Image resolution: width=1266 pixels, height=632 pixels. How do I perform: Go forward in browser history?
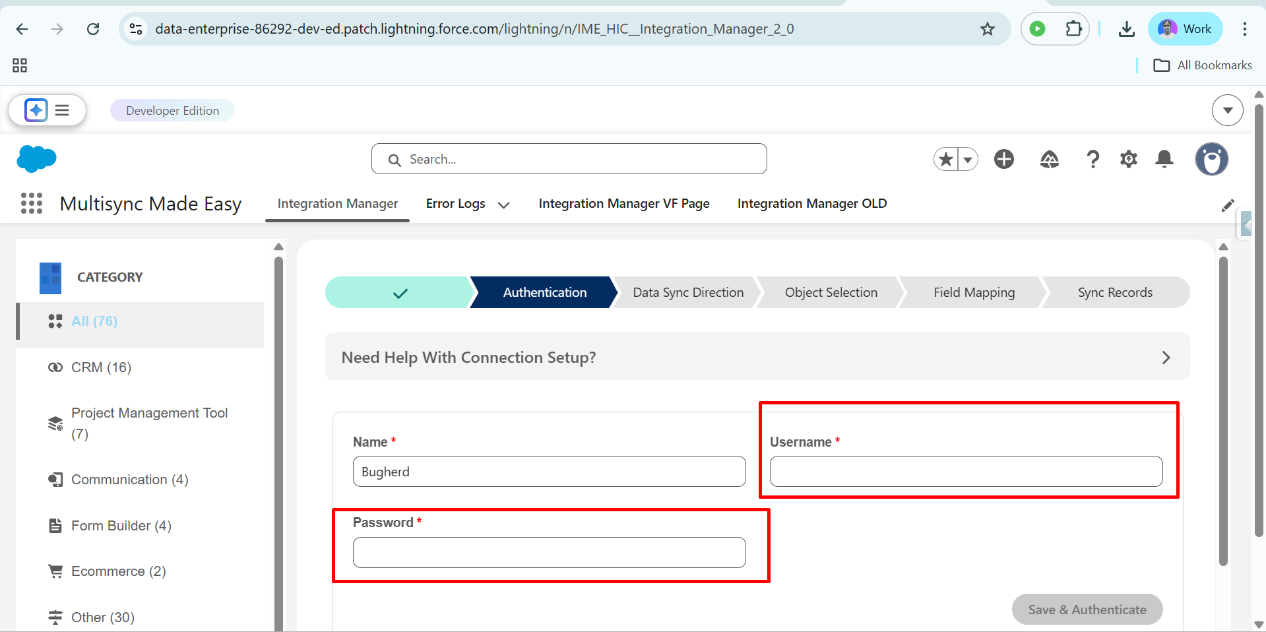pos(57,29)
